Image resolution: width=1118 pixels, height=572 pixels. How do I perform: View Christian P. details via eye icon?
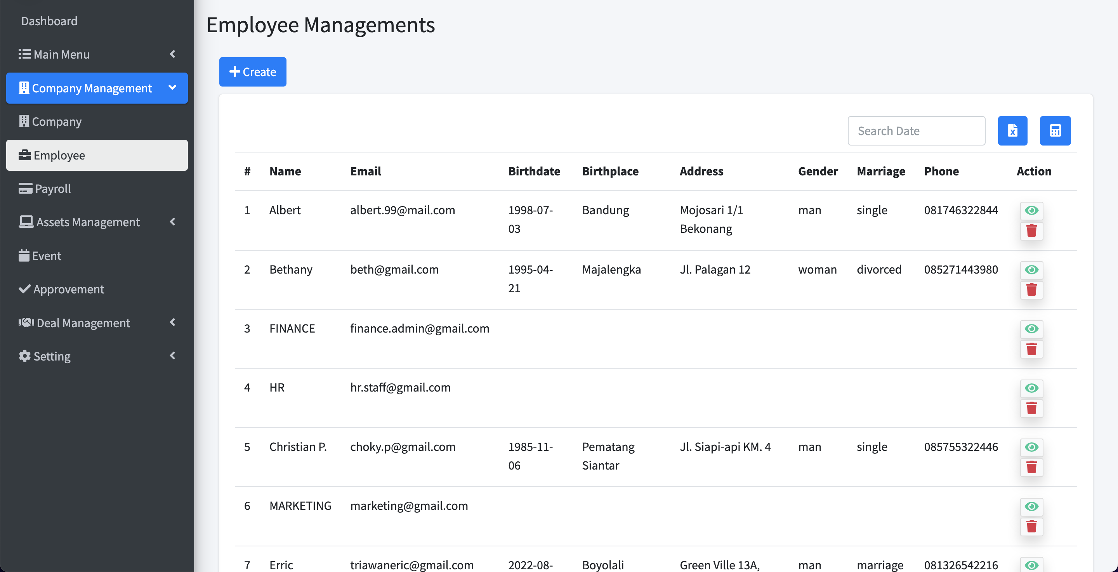click(1031, 447)
